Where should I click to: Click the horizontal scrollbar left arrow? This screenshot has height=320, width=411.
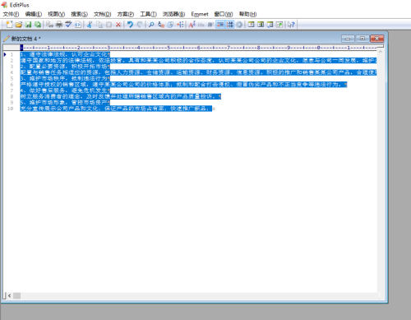tap(9, 295)
